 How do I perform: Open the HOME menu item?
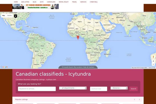(x=16, y=2)
